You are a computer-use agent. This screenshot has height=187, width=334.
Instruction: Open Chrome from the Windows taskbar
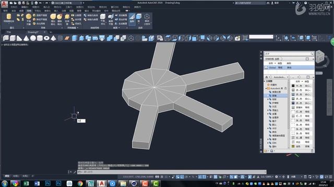(80, 183)
